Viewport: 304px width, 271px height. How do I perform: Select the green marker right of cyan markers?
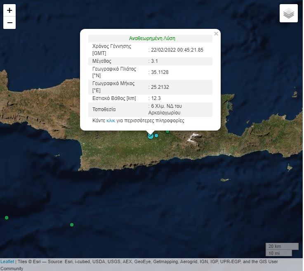(x=167, y=131)
